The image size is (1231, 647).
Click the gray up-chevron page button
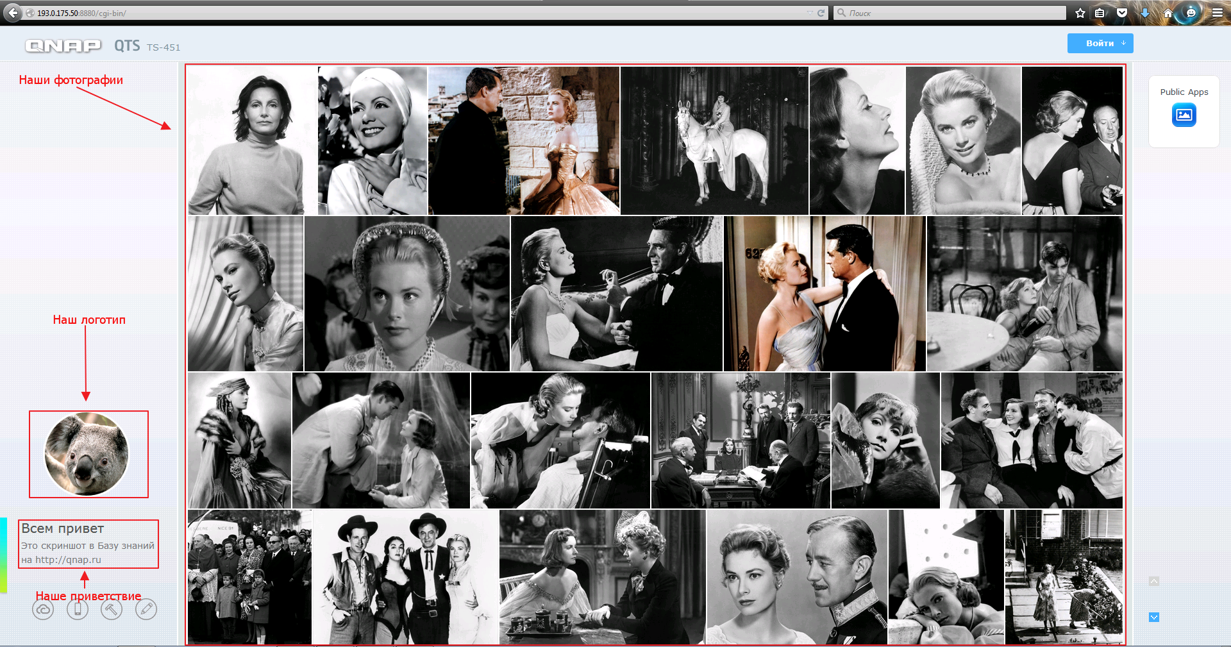pos(1154,581)
